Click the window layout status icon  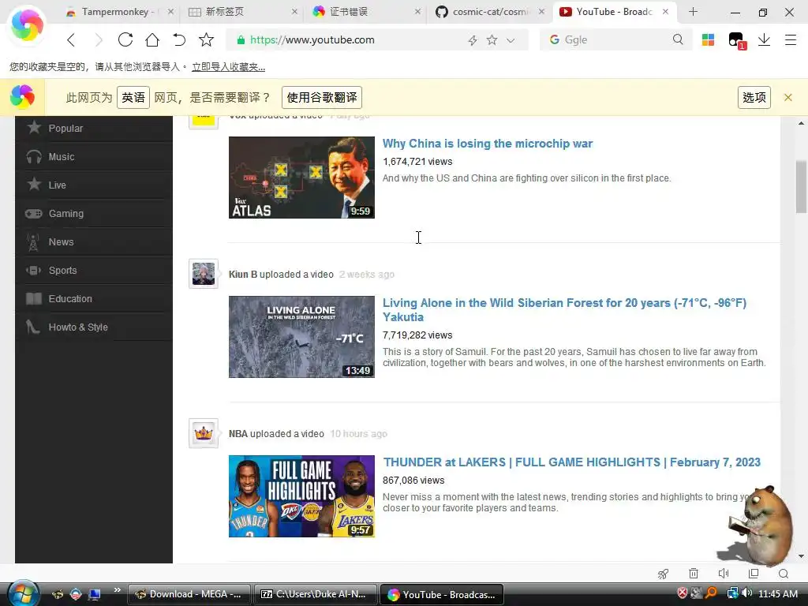[754, 574]
